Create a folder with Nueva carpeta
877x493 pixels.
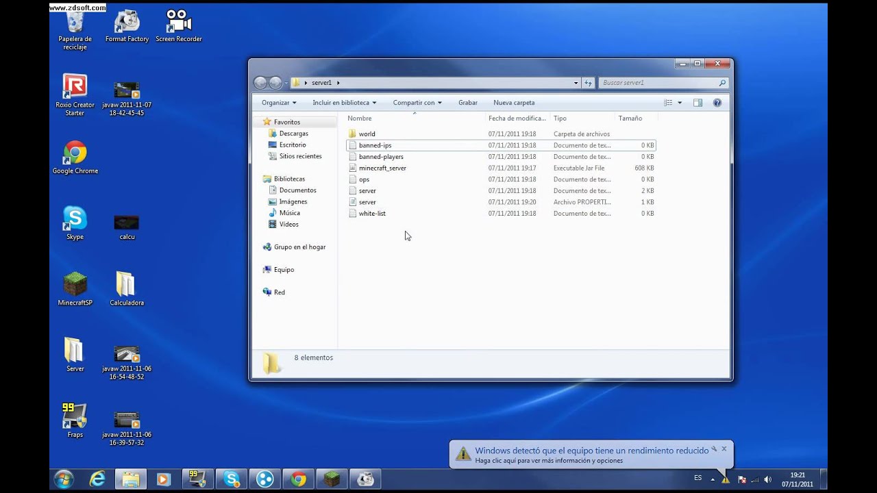pyautogui.click(x=514, y=103)
